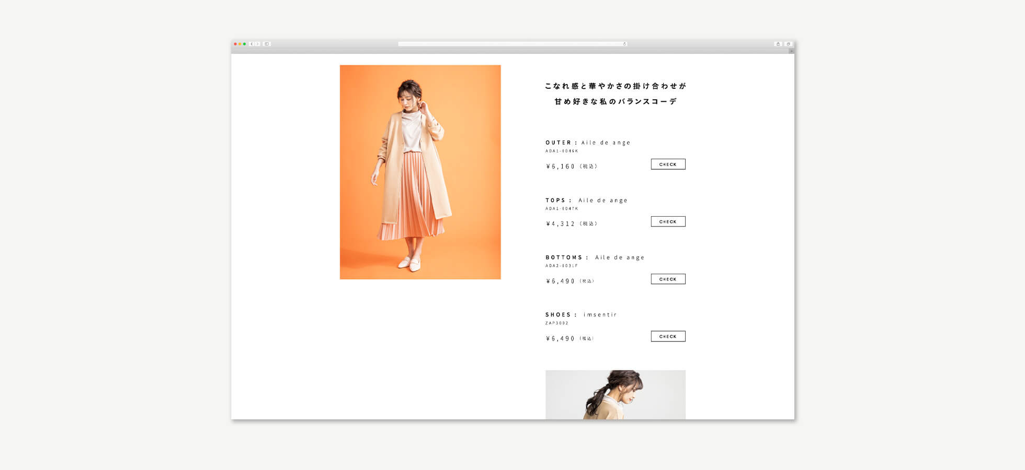Select the price ¥6,160 of the outer
The width and height of the screenshot is (1025, 470).
(x=561, y=167)
